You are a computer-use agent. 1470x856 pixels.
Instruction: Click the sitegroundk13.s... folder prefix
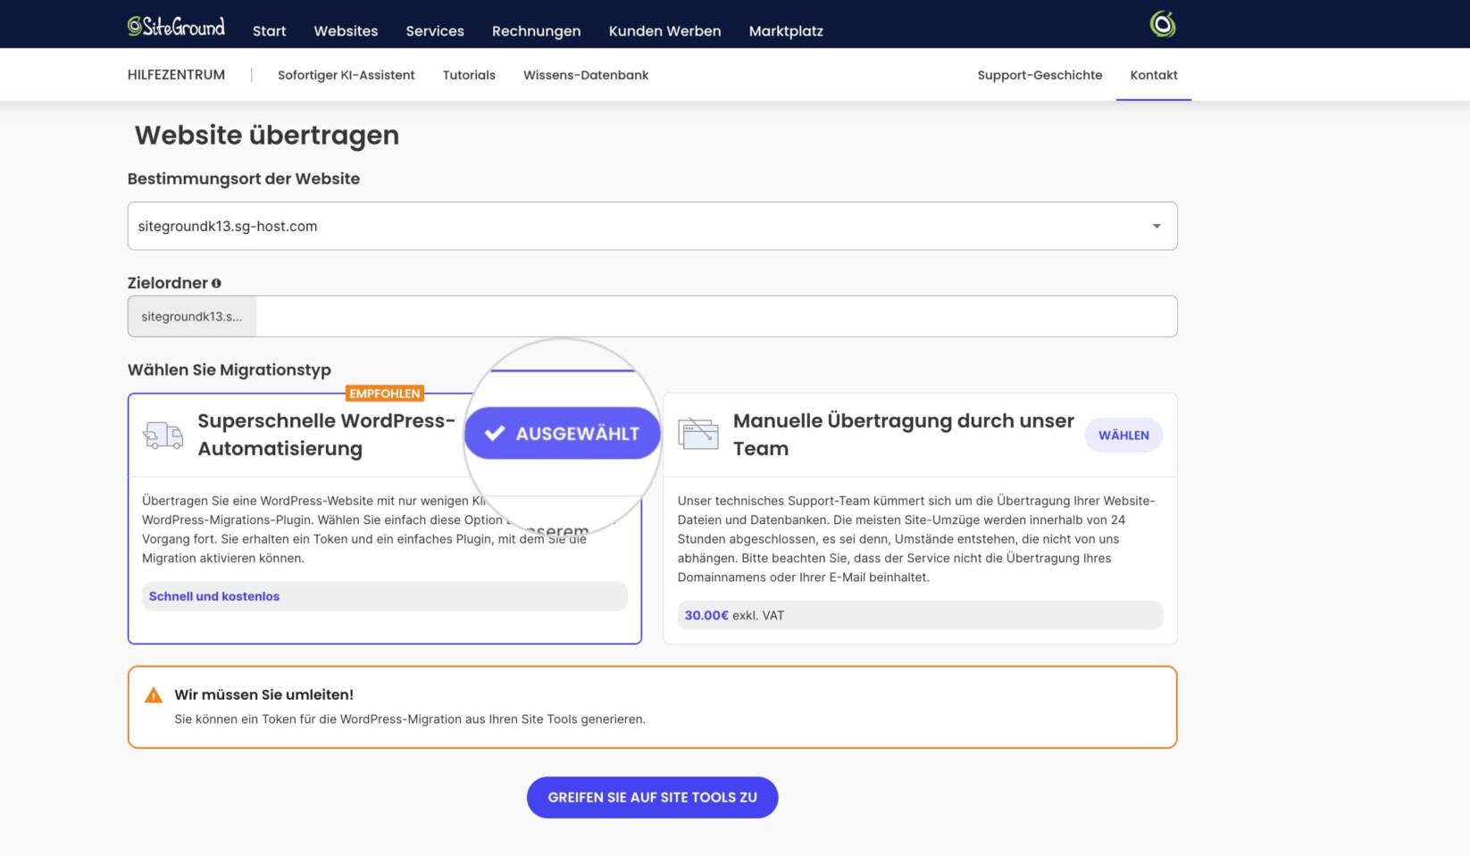coord(192,316)
